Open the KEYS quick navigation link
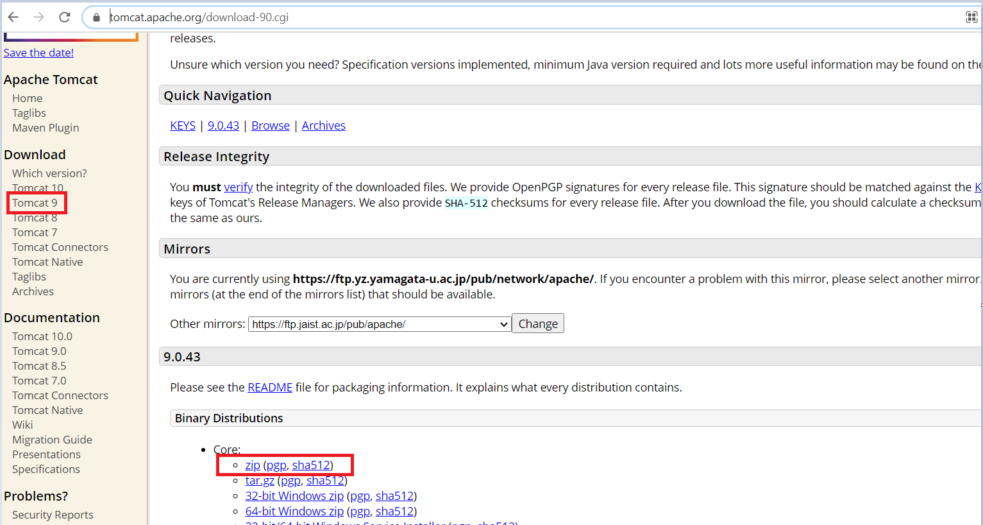The image size is (983, 525). tap(183, 126)
